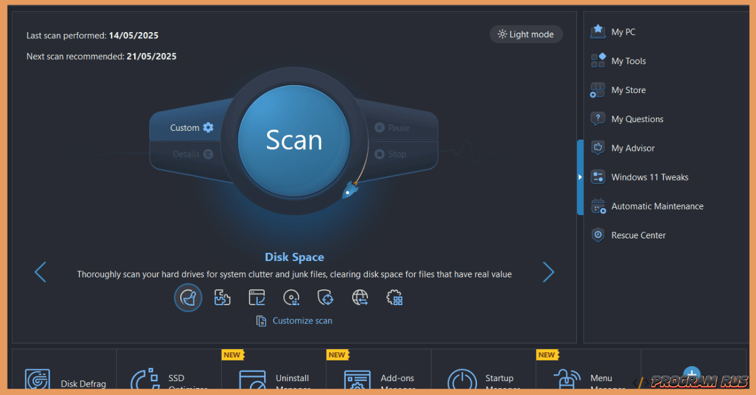Show next scan category with right arrow
The width and height of the screenshot is (756, 395).
pos(548,272)
